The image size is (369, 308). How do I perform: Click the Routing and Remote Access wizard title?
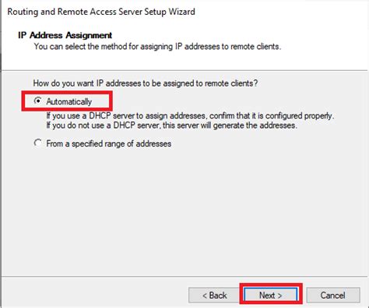(x=101, y=12)
